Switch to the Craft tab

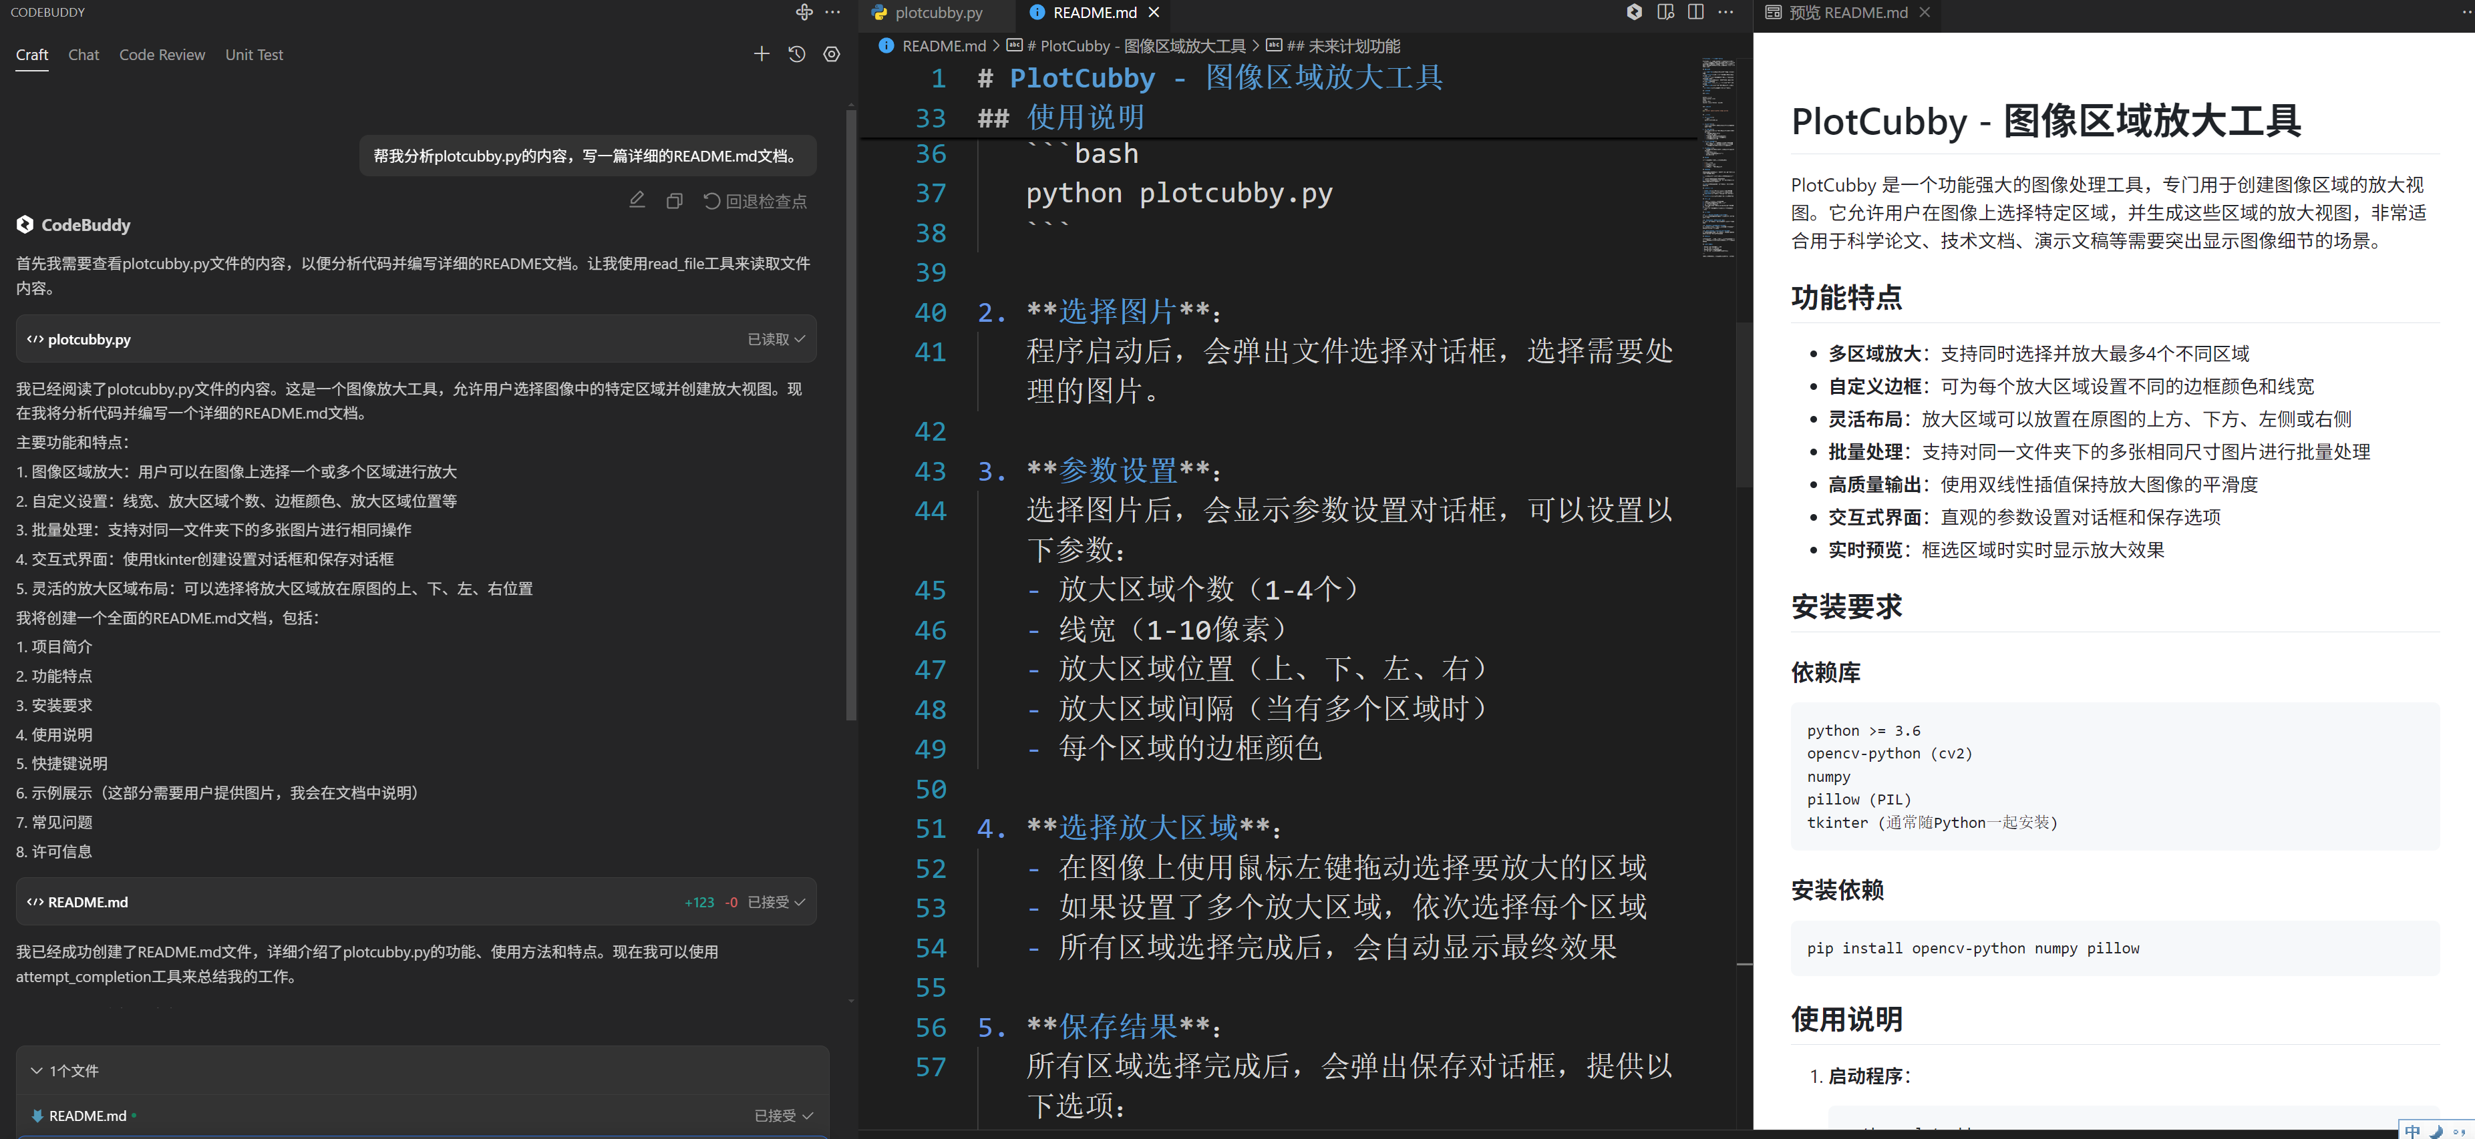click(31, 55)
